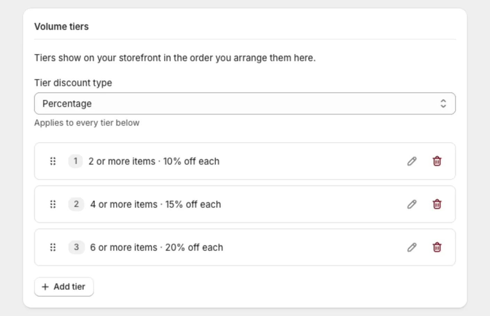Click the "Applies to every tier below" help text
The width and height of the screenshot is (490, 316).
point(87,123)
